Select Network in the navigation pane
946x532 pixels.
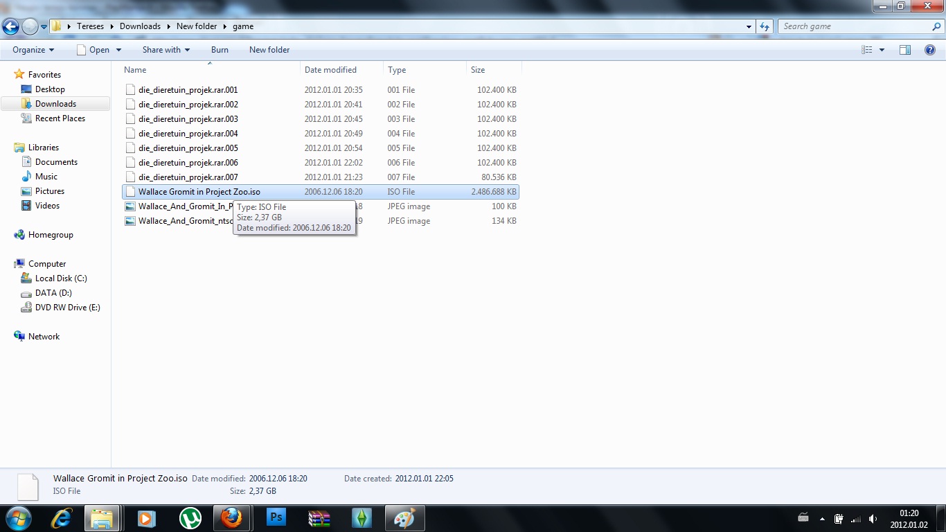(44, 337)
